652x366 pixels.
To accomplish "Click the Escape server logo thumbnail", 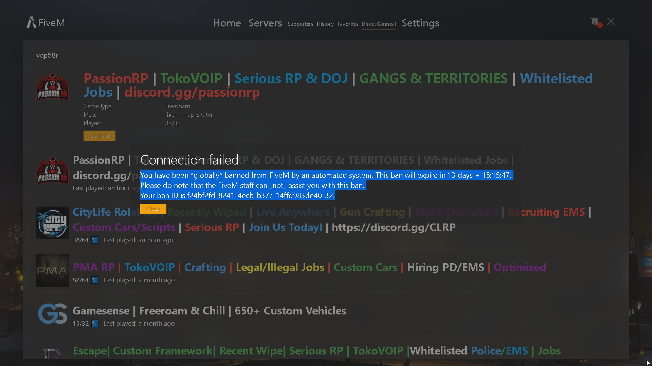I will click(x=52, y=353).
